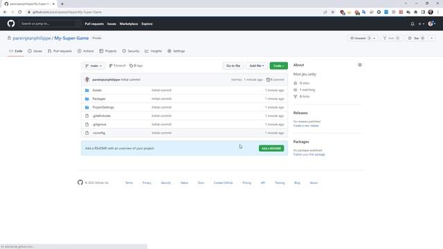Click the footer GitHub logo
443x249 pixels.
80,183
